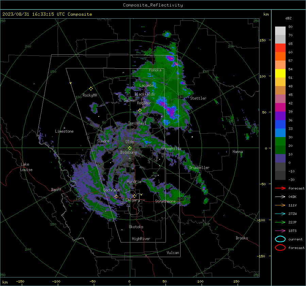Click the ThreeHills label
This screenshot has width=306, height=286.
point(171,149)
